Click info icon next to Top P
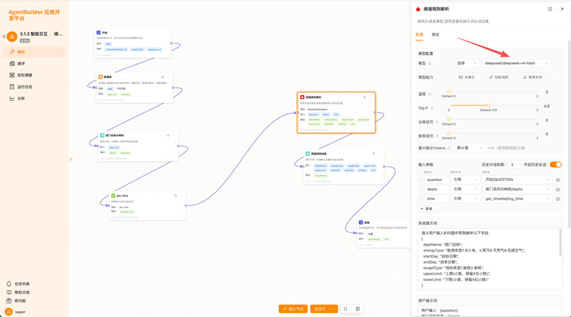This screenshot has width=571, height=317. pos(432,108)
